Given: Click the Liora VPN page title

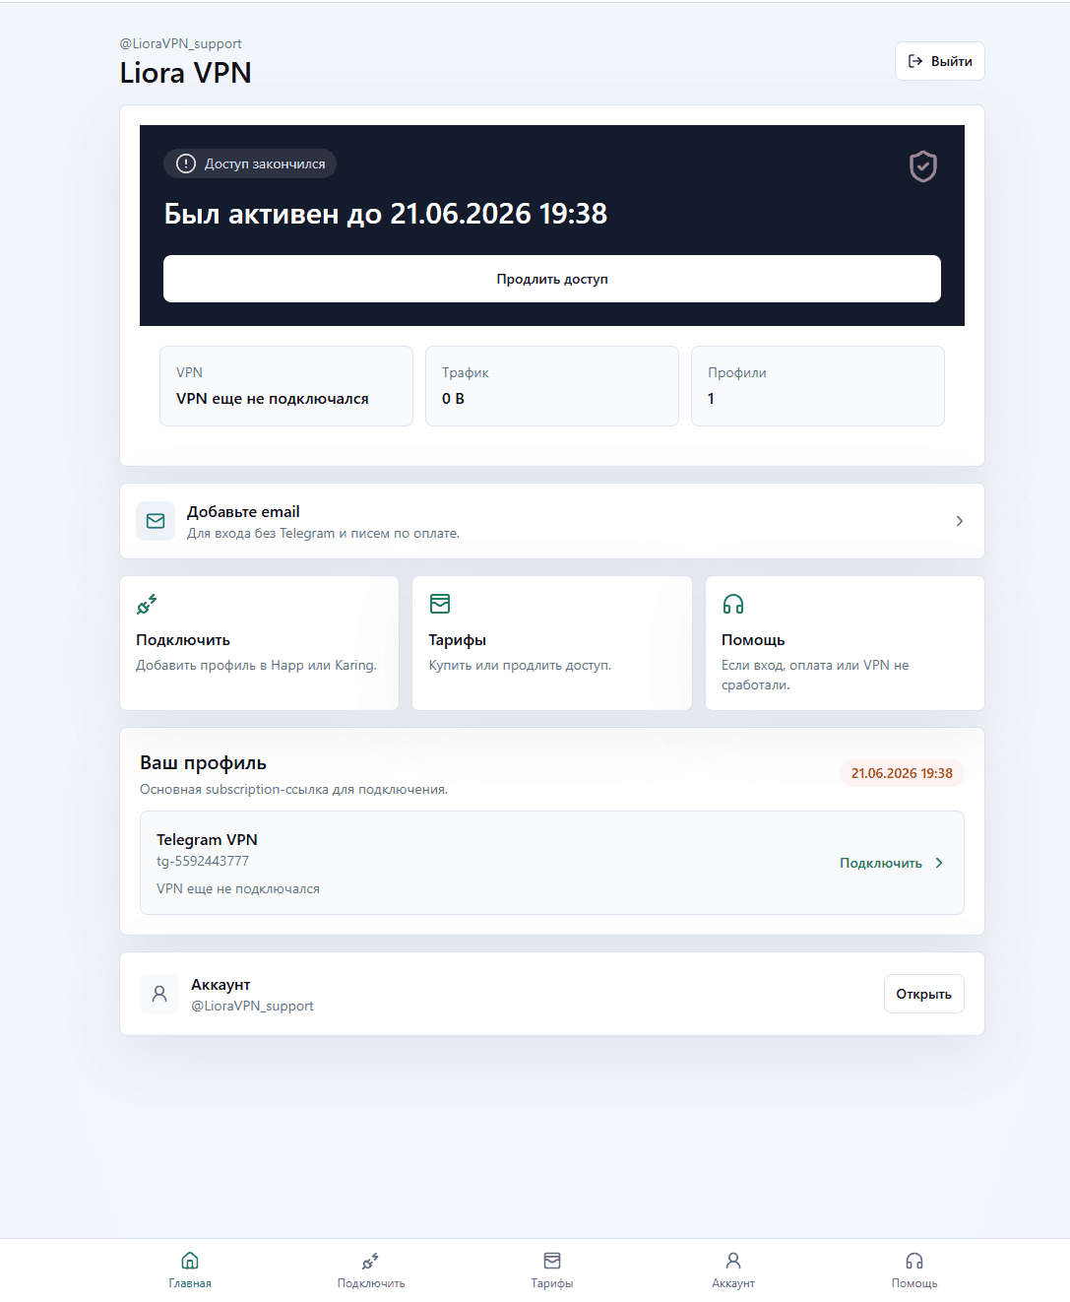Looking at the screenshot, I should (185, 73).
